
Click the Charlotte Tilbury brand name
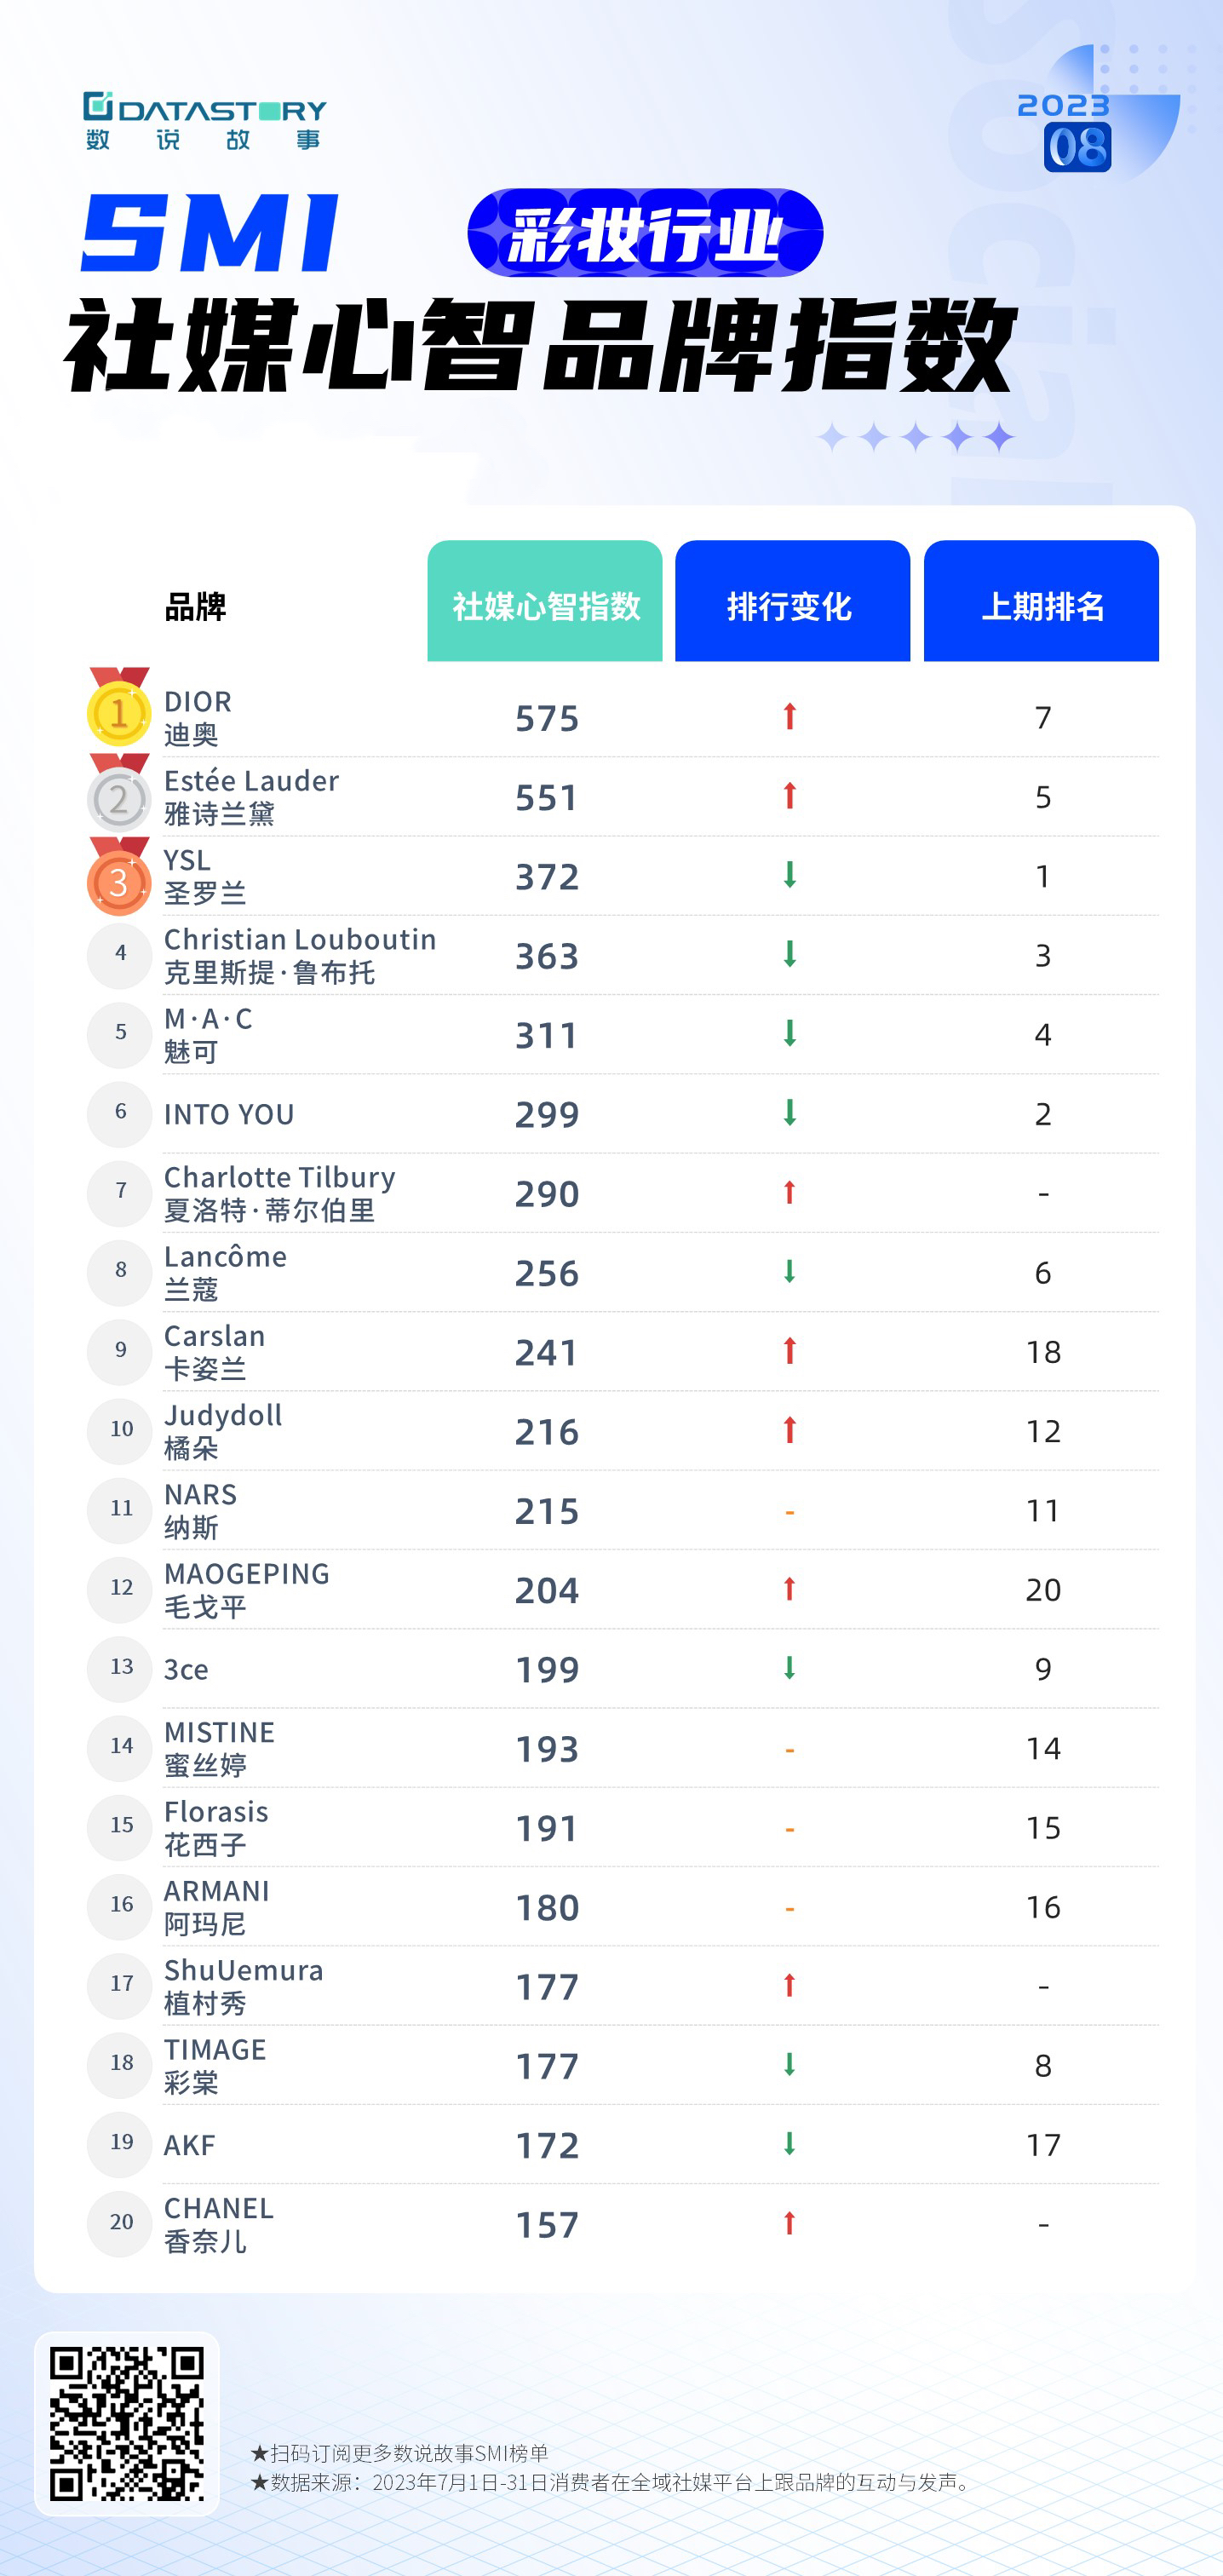click(x=279, y=1177)
